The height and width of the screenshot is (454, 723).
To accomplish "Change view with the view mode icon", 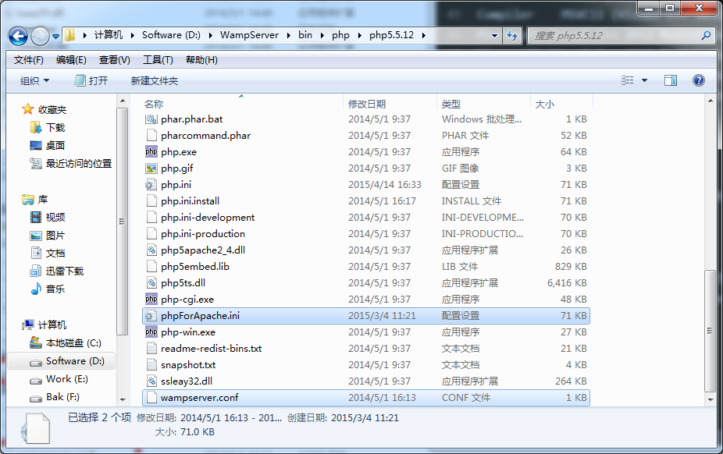I will pos(627,80).
